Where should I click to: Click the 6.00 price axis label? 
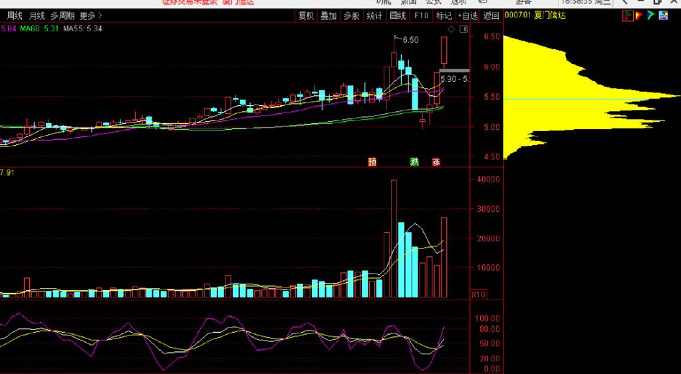[491, 67]
